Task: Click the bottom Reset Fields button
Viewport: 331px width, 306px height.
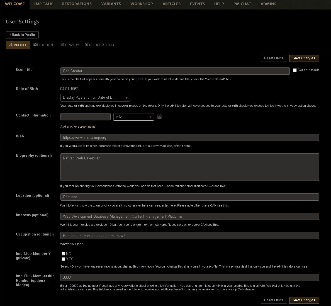Action: tap(274, 300)
